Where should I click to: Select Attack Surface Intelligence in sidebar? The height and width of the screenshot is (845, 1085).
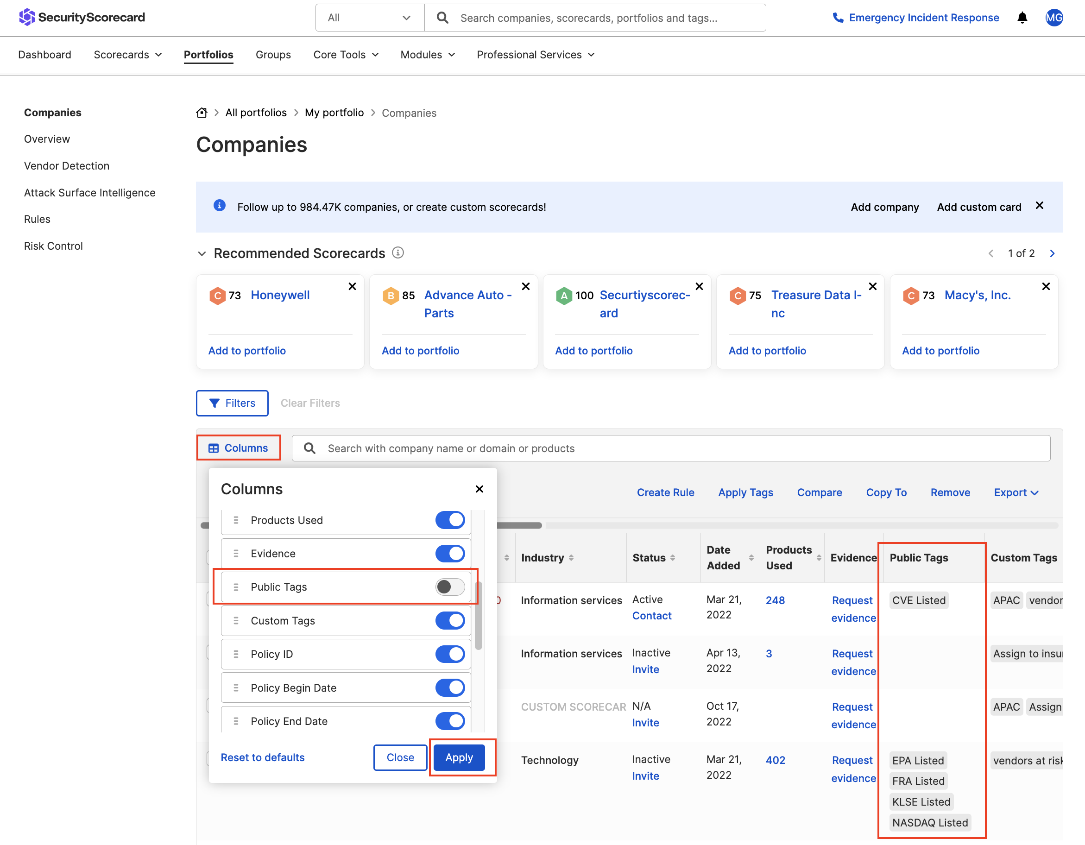point(90,193)
